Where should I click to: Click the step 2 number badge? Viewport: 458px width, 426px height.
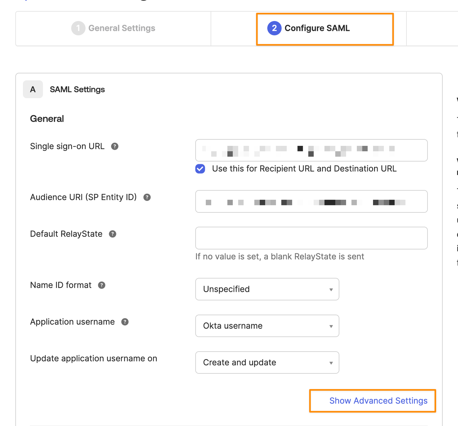coord(274,28)
